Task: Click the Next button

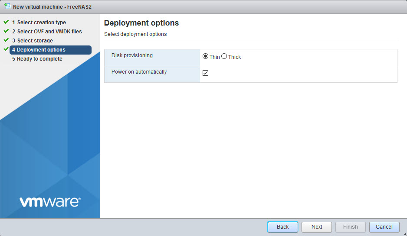Action: tap(317, 227)
